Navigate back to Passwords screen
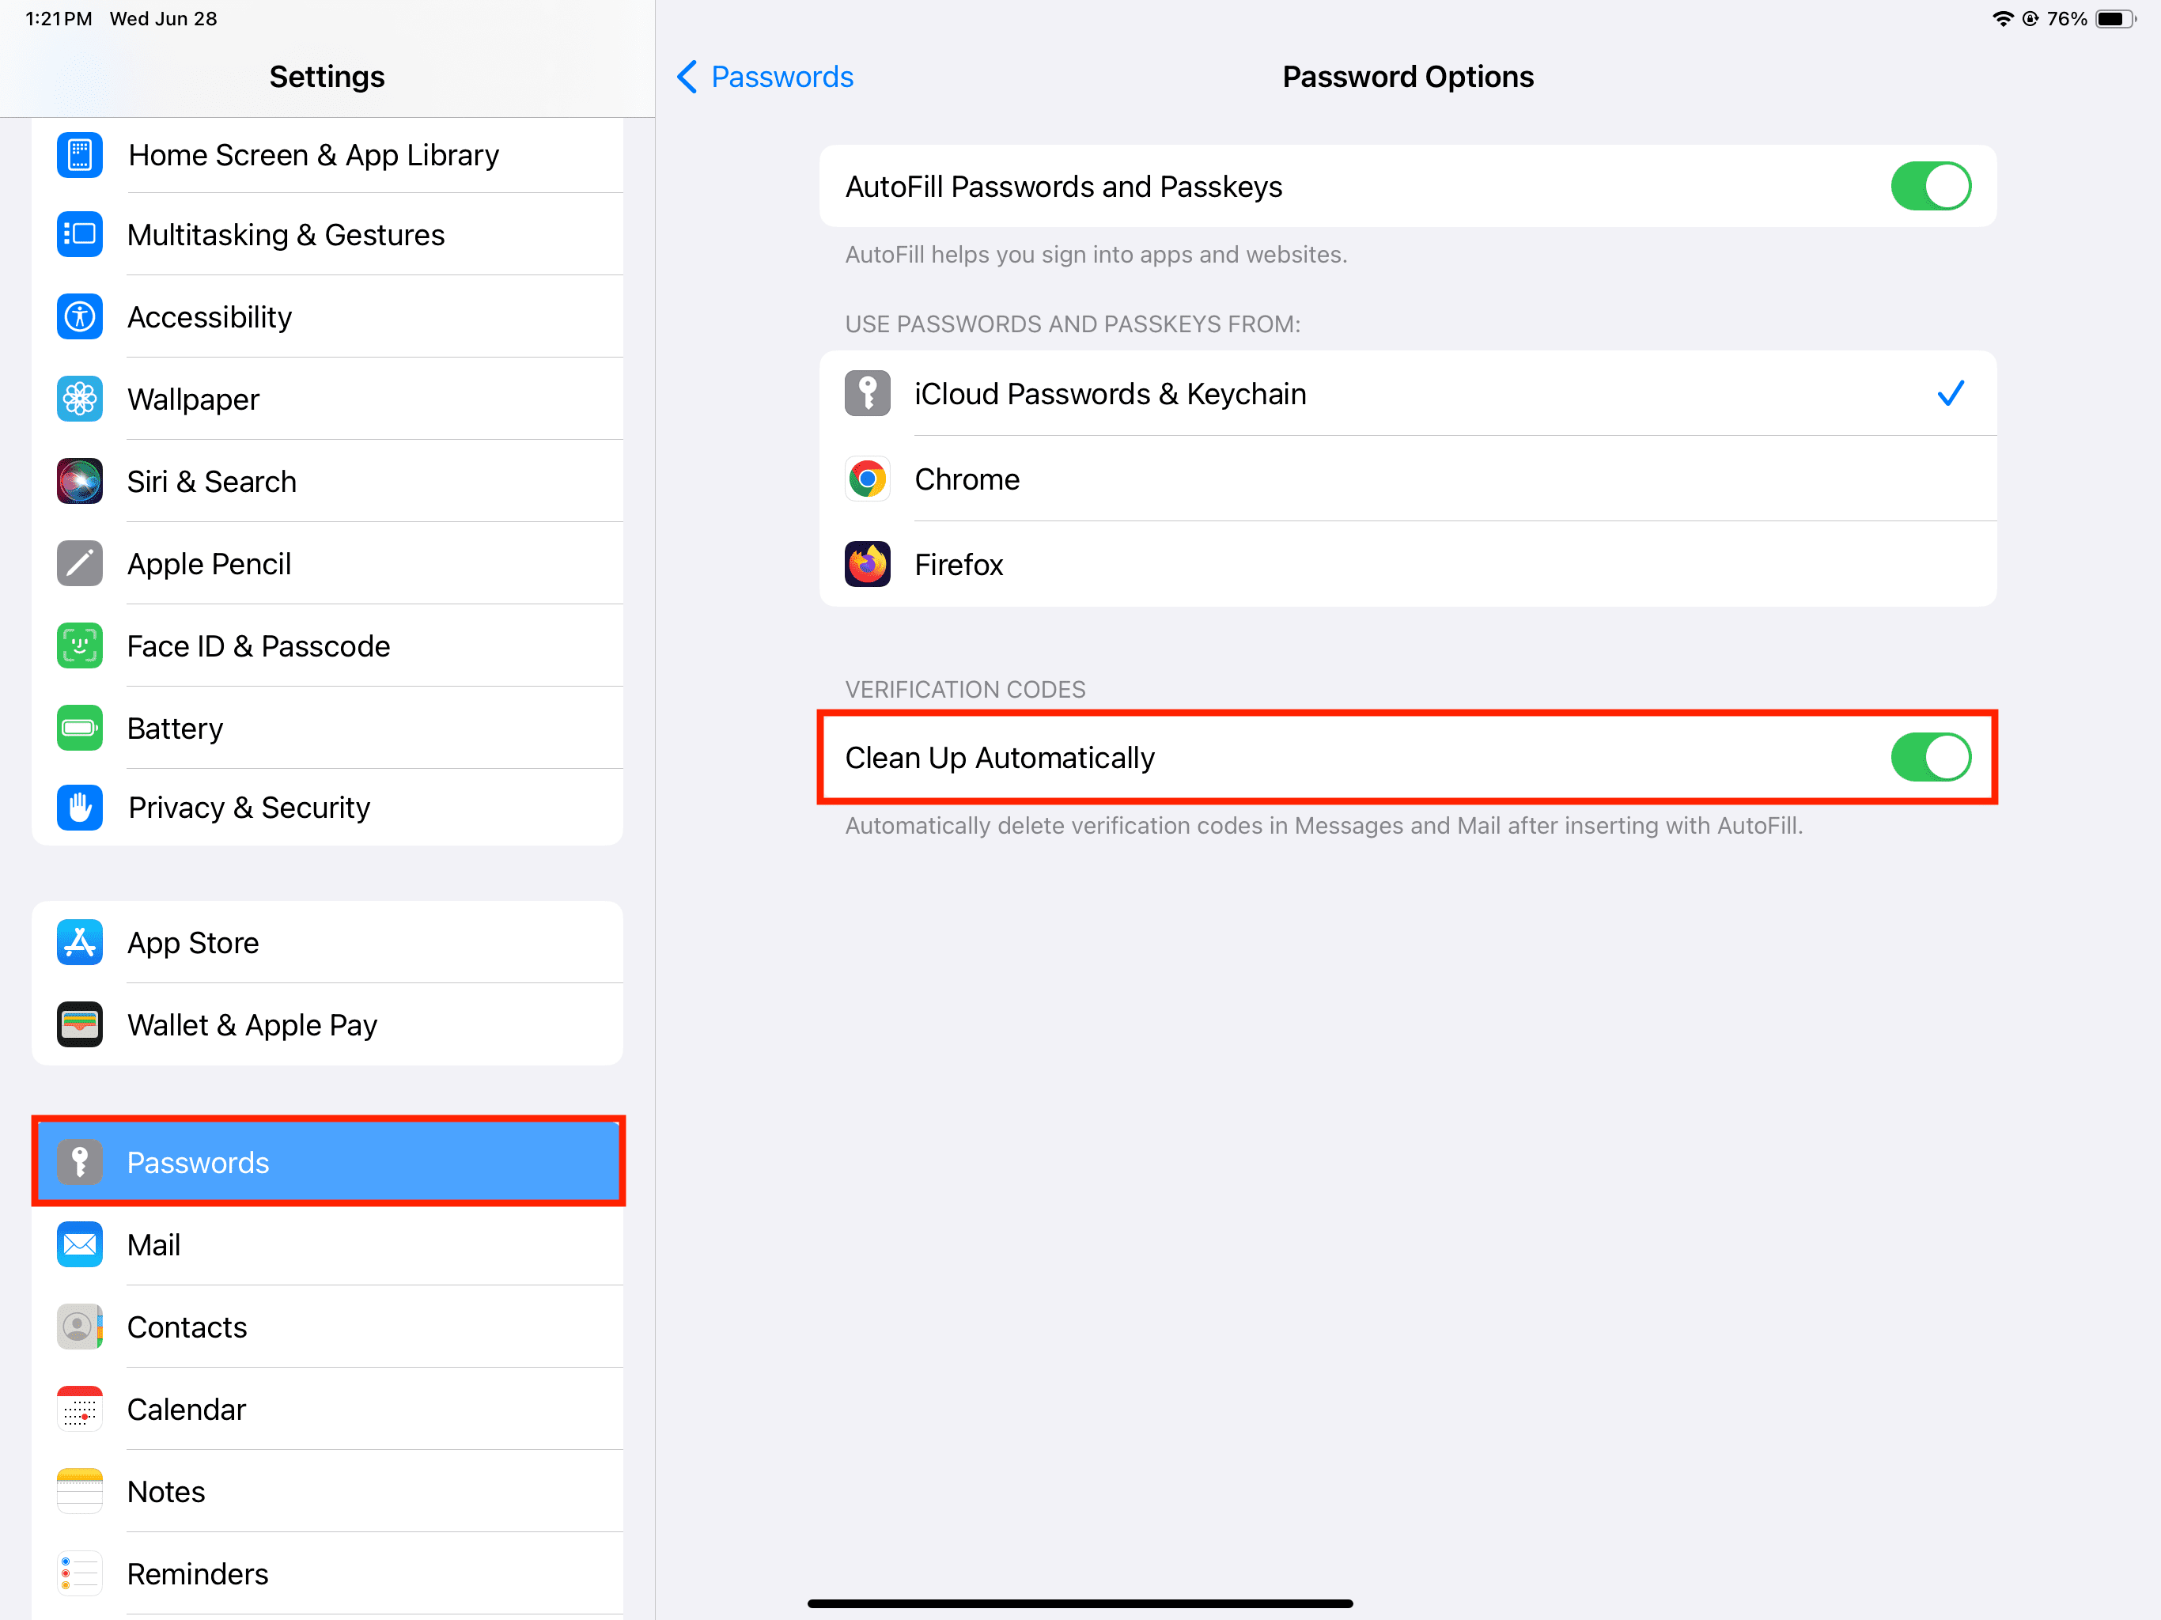The height and width of the screenshot is (1620, 2161). point(763,75)
